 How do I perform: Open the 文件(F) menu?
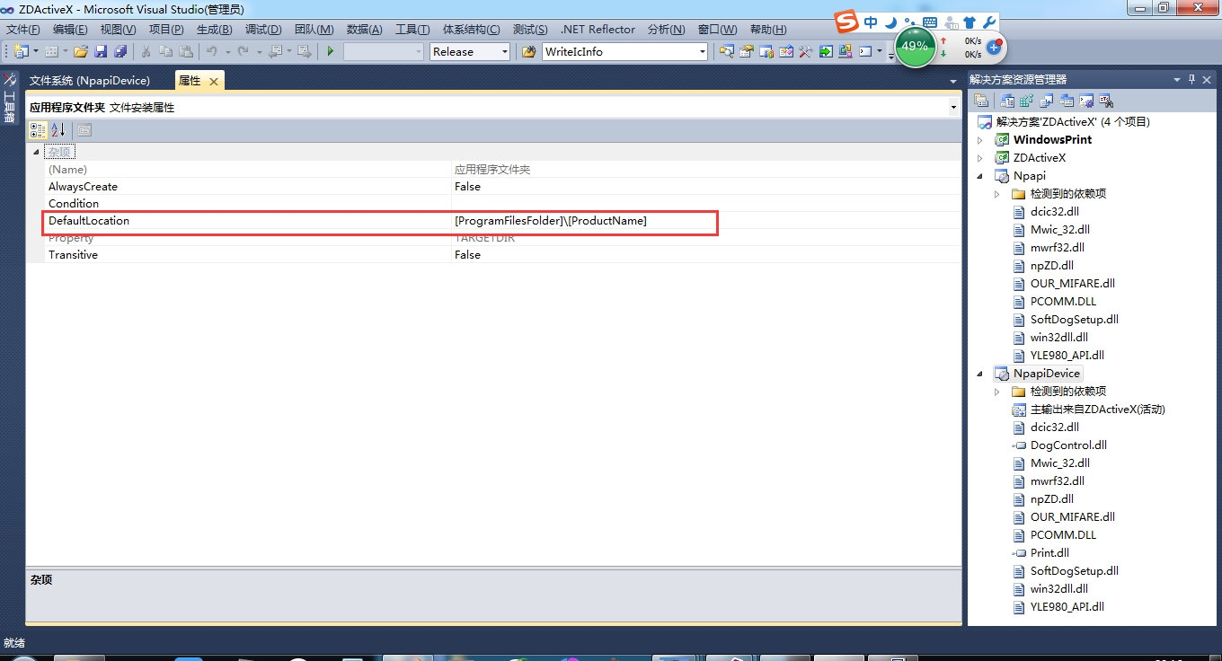22,30
